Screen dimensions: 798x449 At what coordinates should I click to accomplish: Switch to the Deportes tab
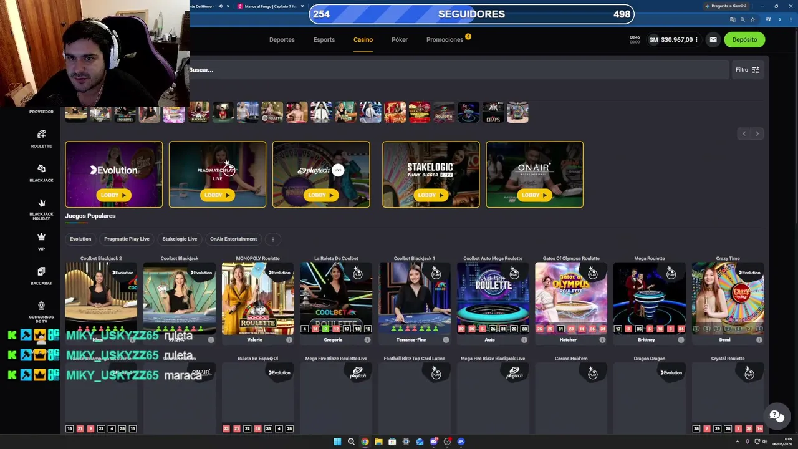point(282,40)
